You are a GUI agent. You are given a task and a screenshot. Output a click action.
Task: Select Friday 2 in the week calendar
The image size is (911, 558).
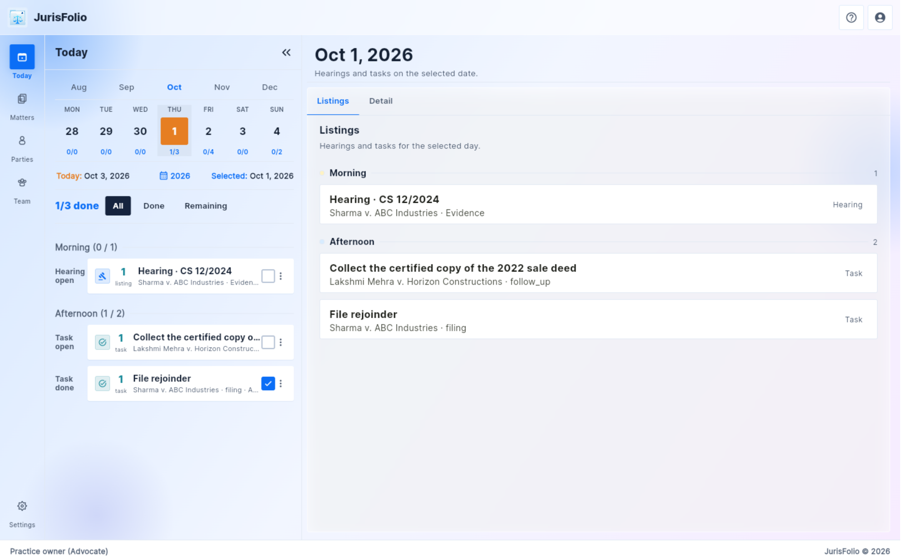[x=208, y=131]
